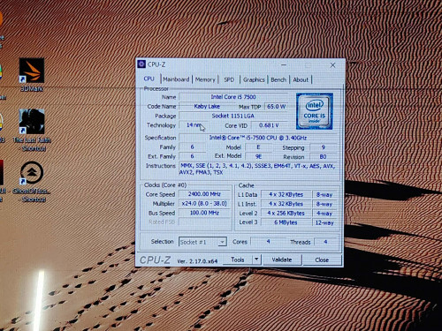
Task: Open the Socket #1 selection dropdown
Action: (202, 242)
